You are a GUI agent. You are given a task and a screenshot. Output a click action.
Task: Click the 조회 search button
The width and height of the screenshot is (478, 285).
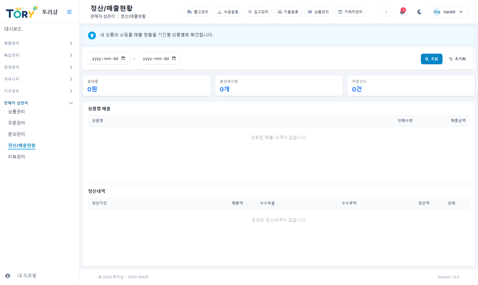pos(432,59)
